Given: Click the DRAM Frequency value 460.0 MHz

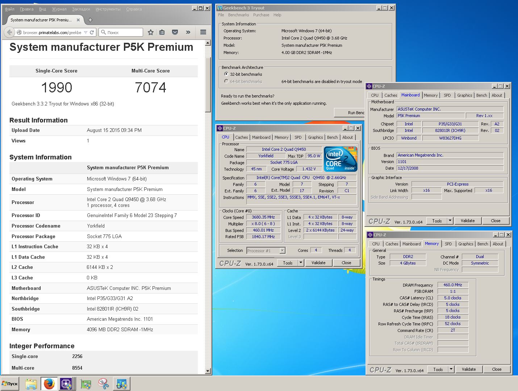Looking at the screenshot, I should tap(453, 285).
